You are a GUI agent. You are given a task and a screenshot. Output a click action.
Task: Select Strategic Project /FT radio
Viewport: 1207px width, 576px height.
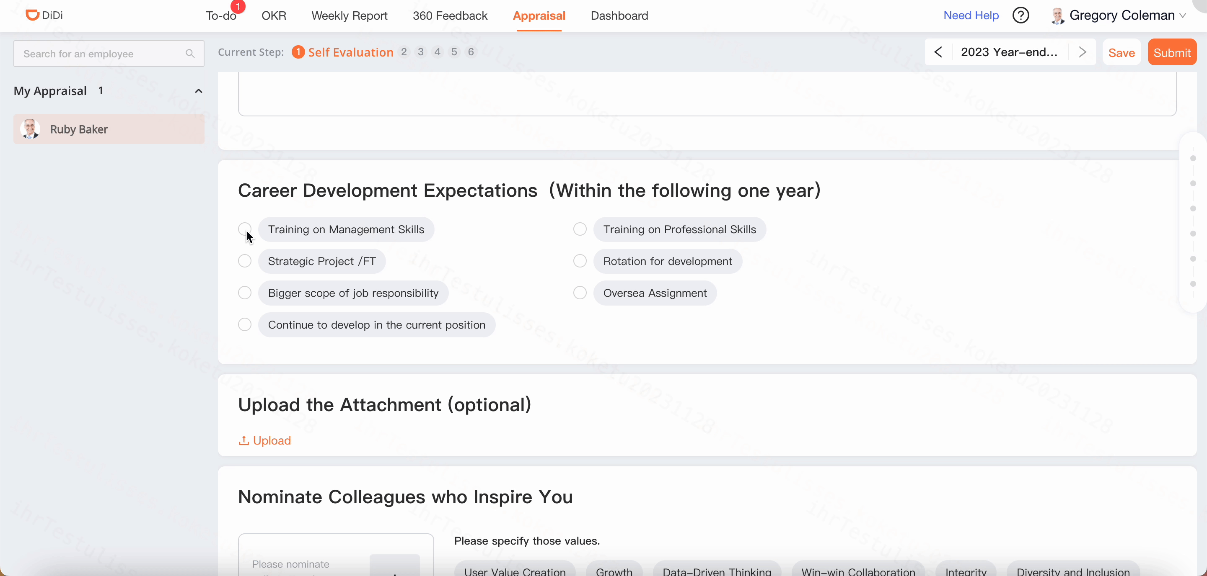pos(245,261)
